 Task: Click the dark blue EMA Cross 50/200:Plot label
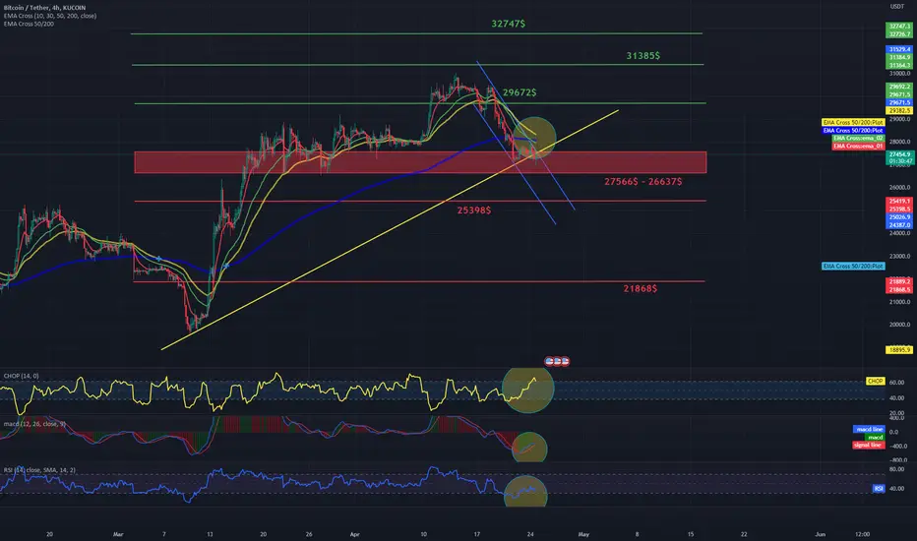click(853, 131)
